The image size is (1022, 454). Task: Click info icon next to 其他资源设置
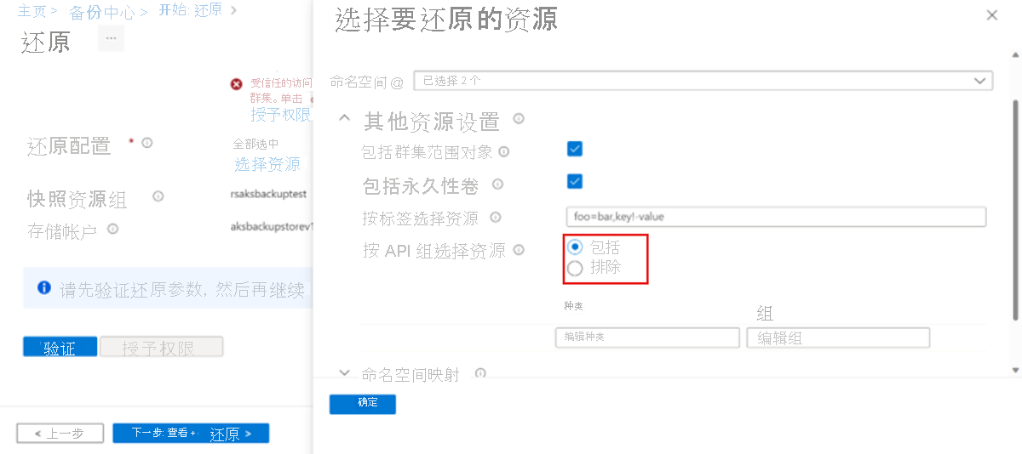[x=518, y=119]
